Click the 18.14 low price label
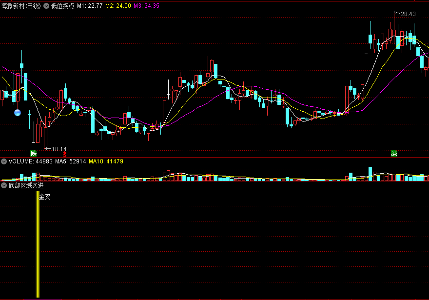Screen dimensions: 429x300 coord(59,149)
